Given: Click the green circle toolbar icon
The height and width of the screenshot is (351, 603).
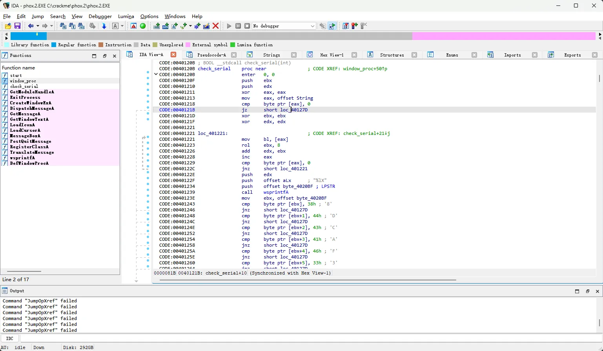Looking at the screenshot, I should click(x=143, y=26).
